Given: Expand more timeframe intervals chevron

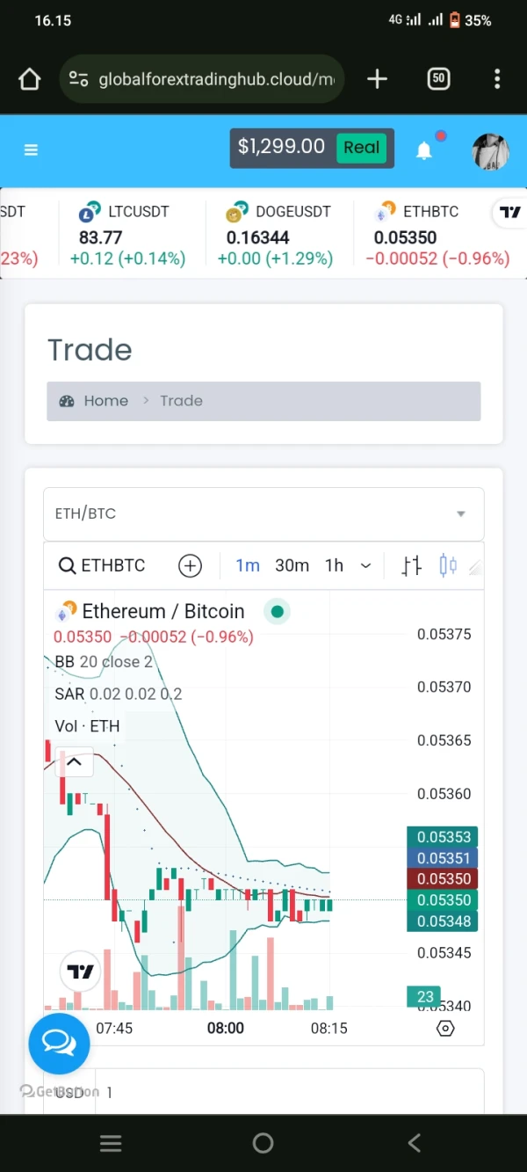Looking at the screenshot, I should point(366,565).
